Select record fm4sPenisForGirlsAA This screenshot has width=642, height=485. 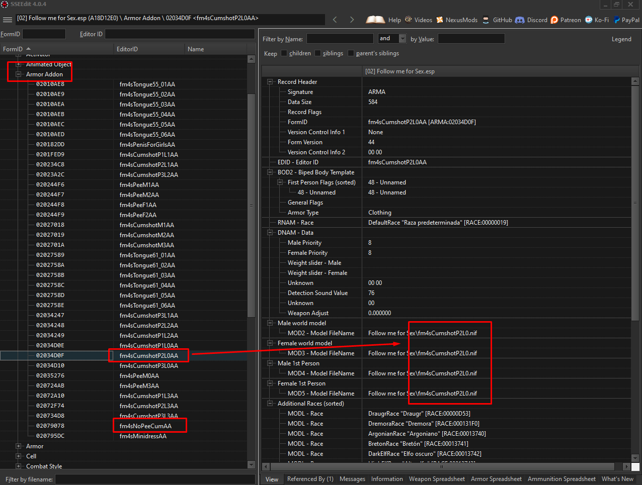[147, 145]
